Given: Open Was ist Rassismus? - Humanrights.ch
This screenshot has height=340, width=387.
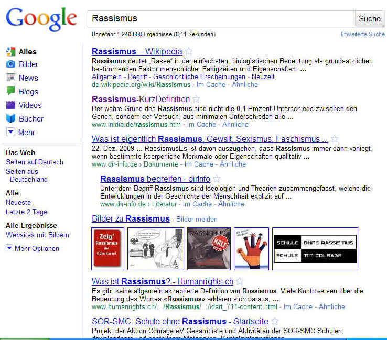Looking at the screenshot, I should (163, 281).
